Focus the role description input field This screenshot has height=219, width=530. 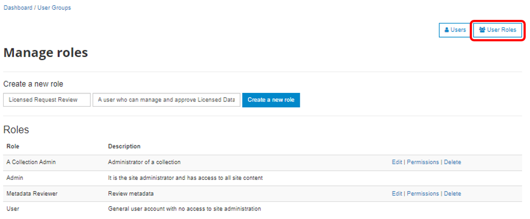pos(166,100)
